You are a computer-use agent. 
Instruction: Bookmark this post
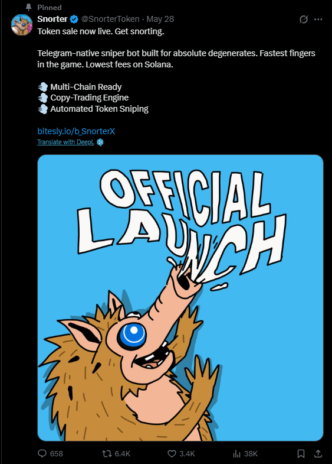(301, 453)
